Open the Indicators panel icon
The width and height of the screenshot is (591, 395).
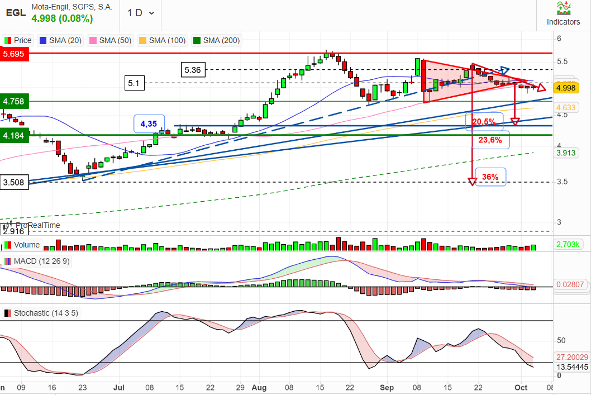point(564,8)
